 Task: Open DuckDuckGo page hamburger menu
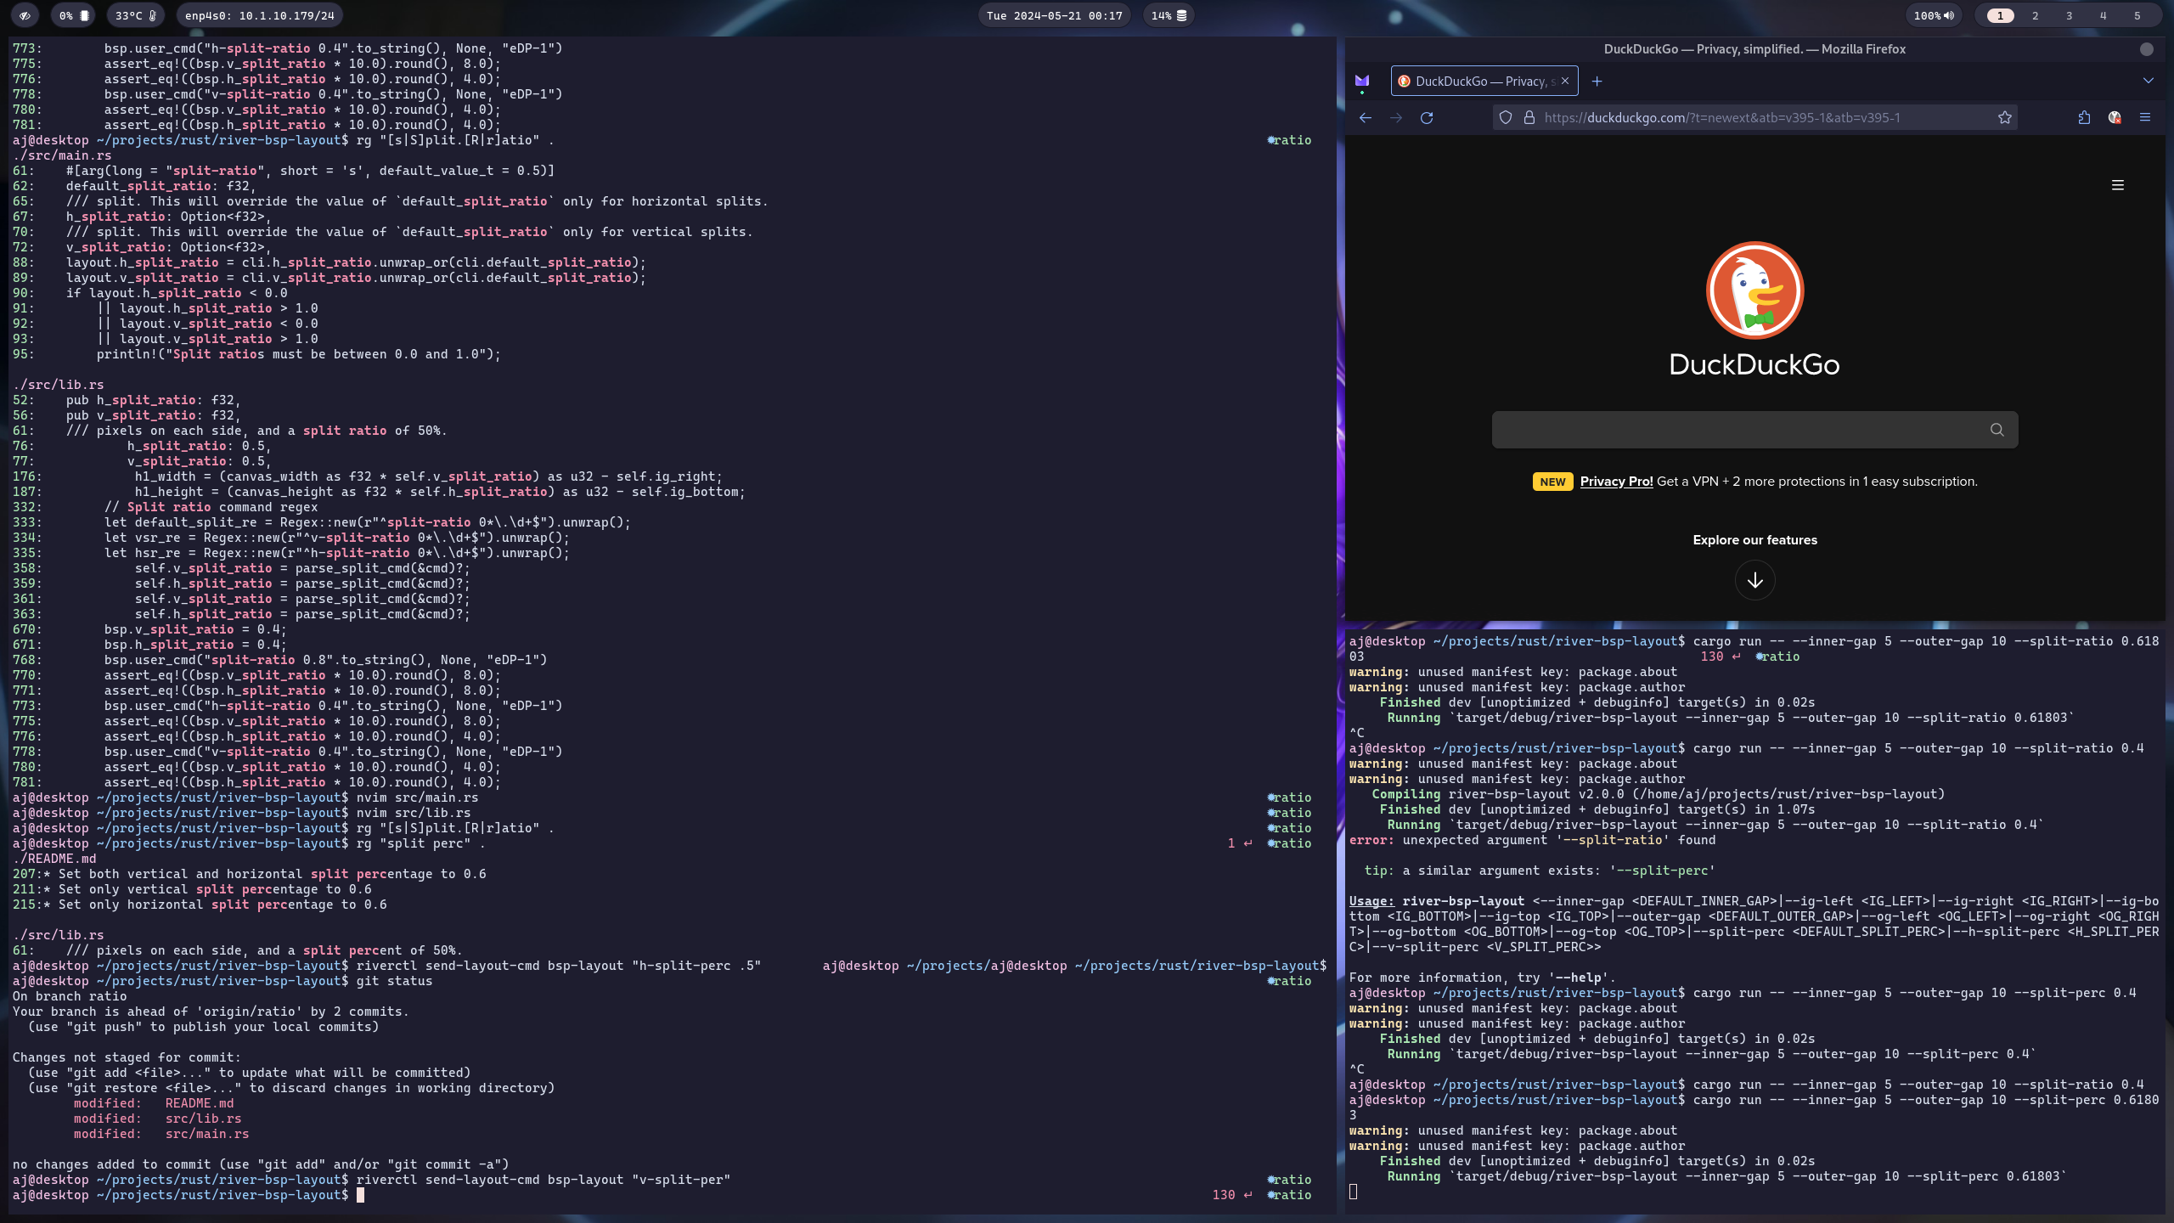point(2118,185)
